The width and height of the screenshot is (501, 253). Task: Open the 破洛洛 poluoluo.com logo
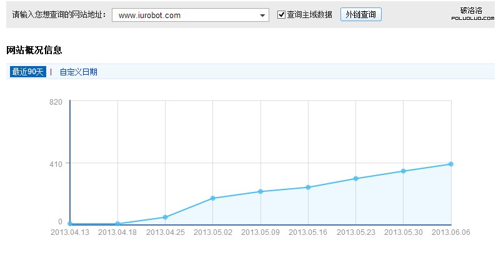(471, 14)
